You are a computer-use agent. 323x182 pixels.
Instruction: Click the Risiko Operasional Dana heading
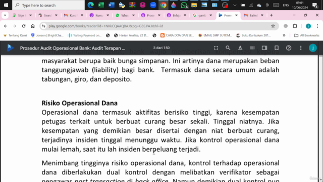80,103
